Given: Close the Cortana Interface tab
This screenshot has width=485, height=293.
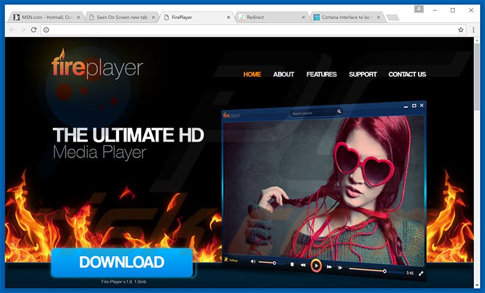Looking at the screenshot, I should click(378, 17).
